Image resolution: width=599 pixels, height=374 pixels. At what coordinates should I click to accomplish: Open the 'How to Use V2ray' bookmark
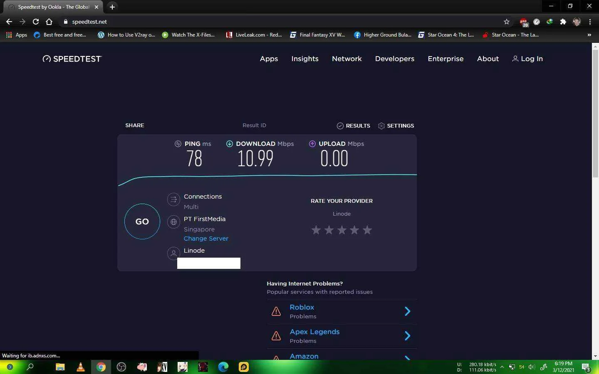pos(126,35)
